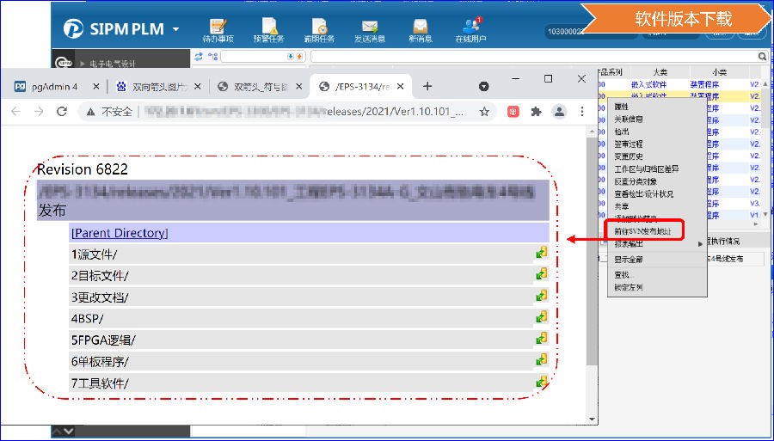Screen dimensions: 774x441
Task: Click the folder icon beside 4BSP/
Action: click(x=541, y=317)
